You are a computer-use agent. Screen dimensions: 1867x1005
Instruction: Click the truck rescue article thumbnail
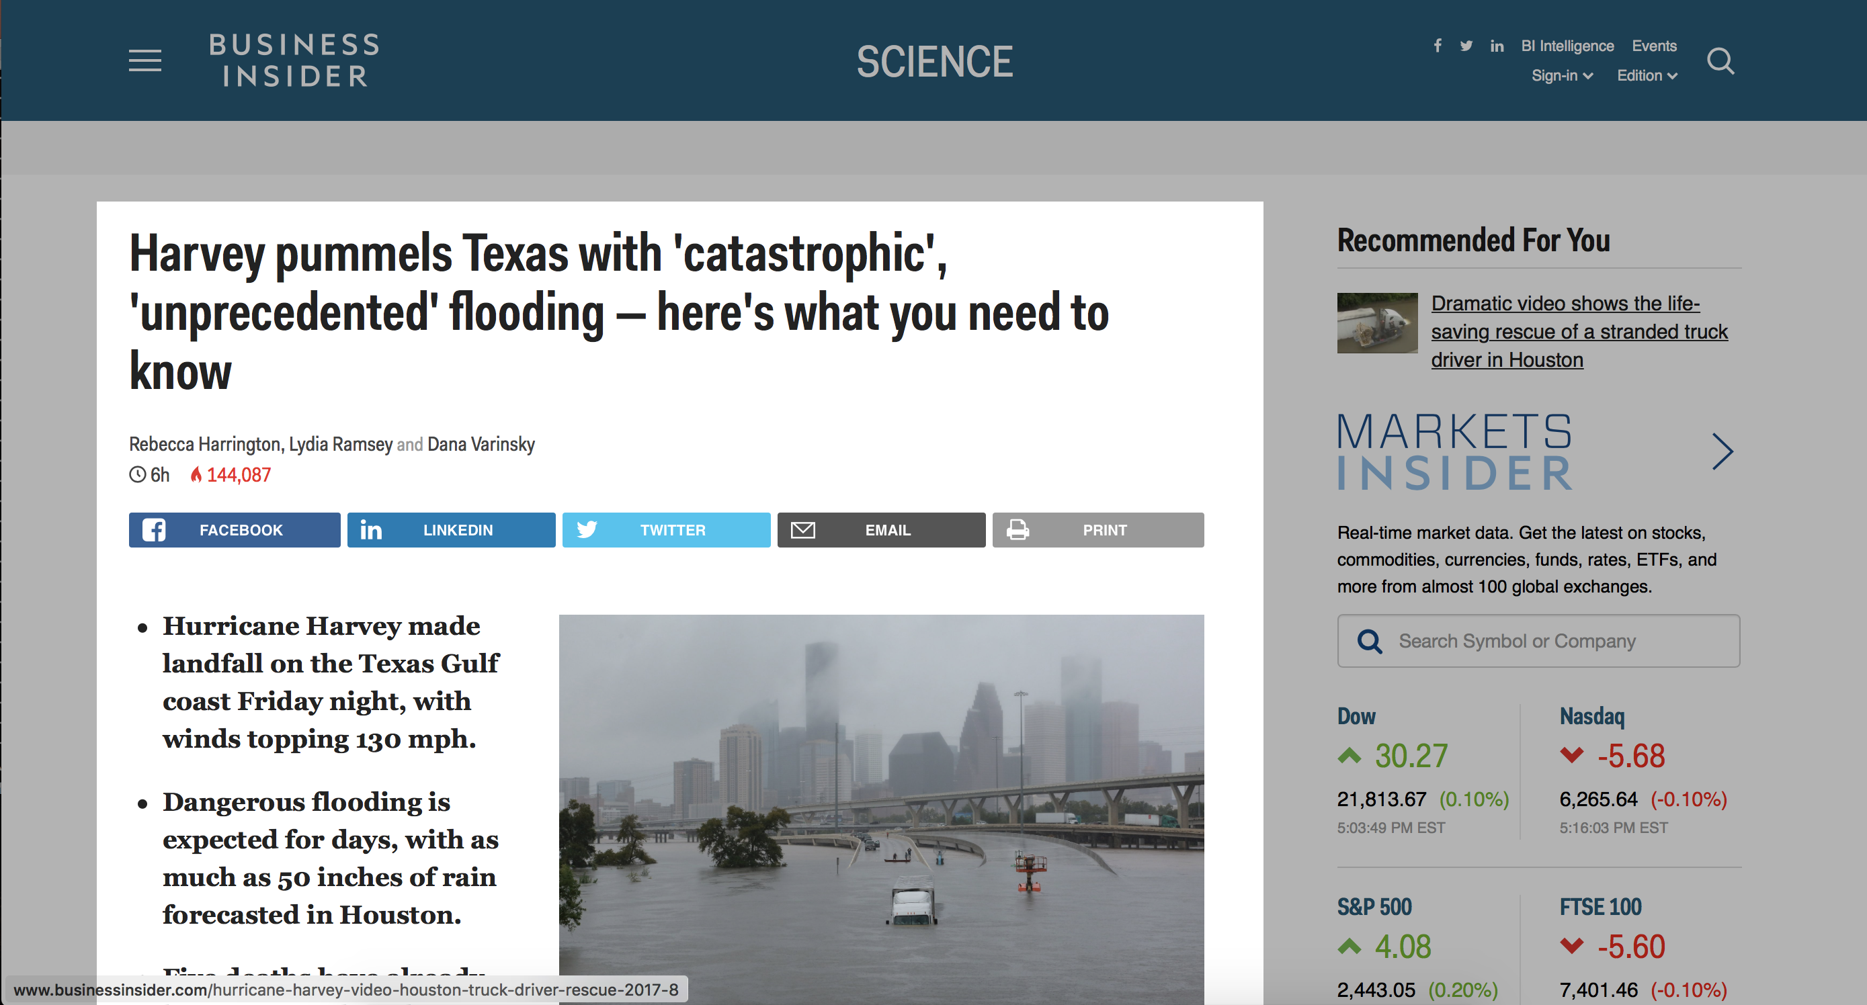point(1377,322)
